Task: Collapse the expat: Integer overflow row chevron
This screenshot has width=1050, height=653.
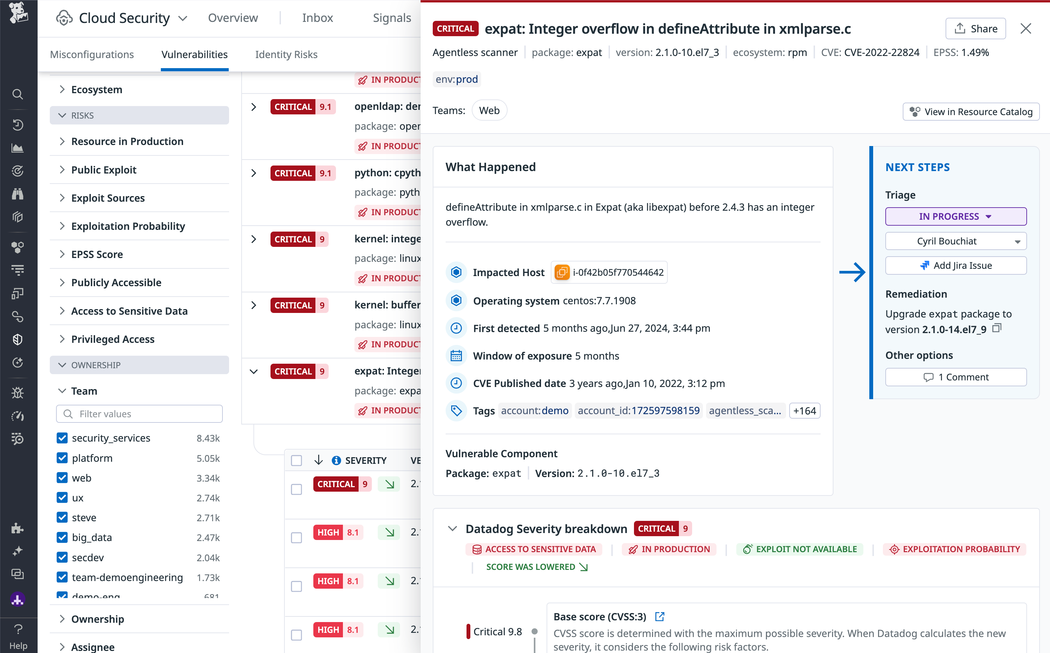Action: [254, 371]
